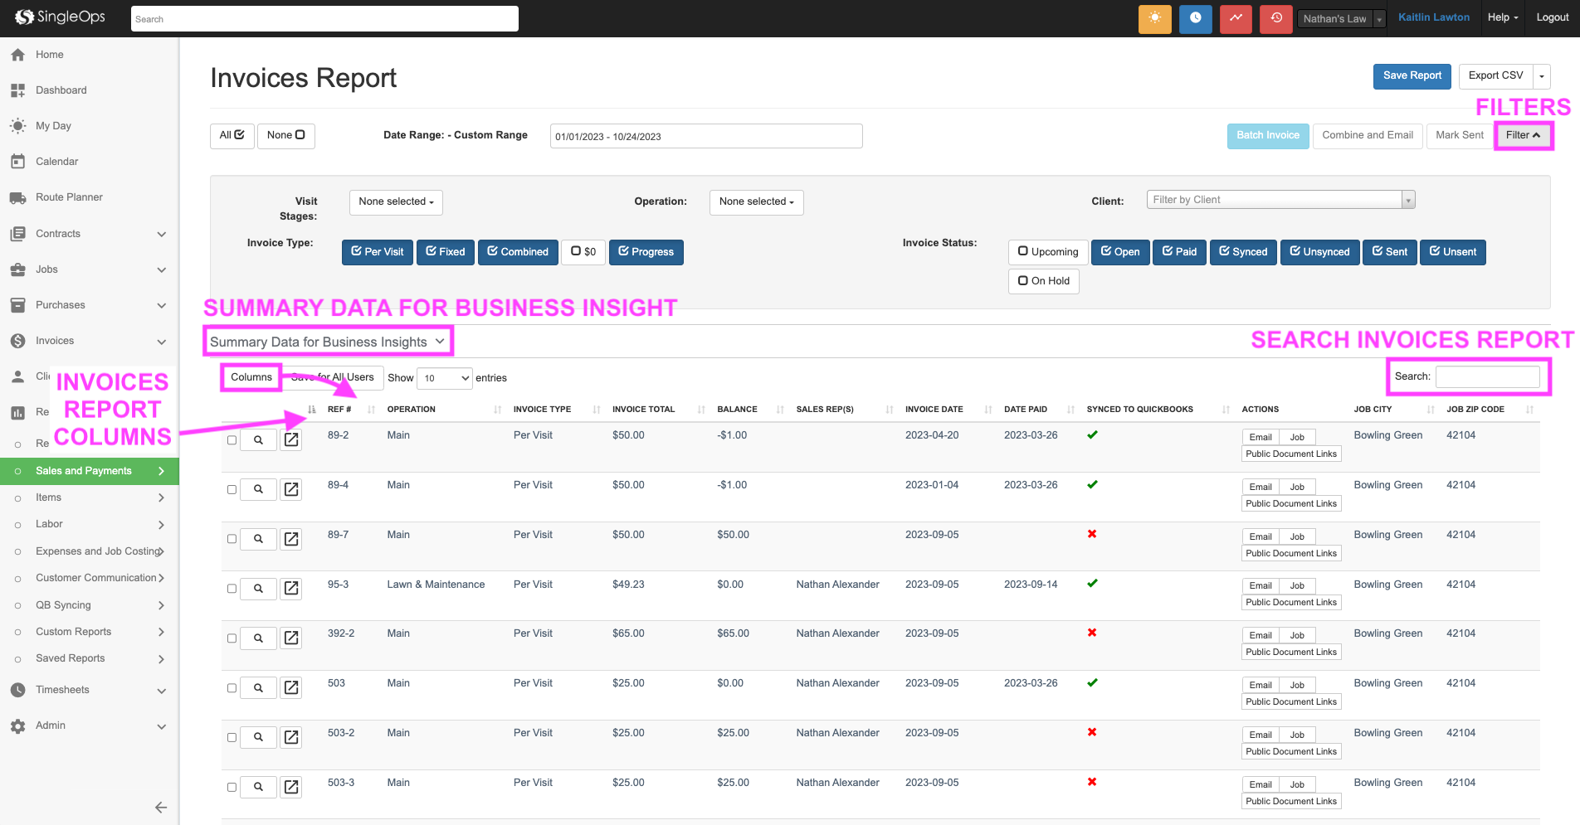The height and width of the screenshot is (825, 1580).
Task: Click the red chart trend icon
Action: coord(1236,18)
